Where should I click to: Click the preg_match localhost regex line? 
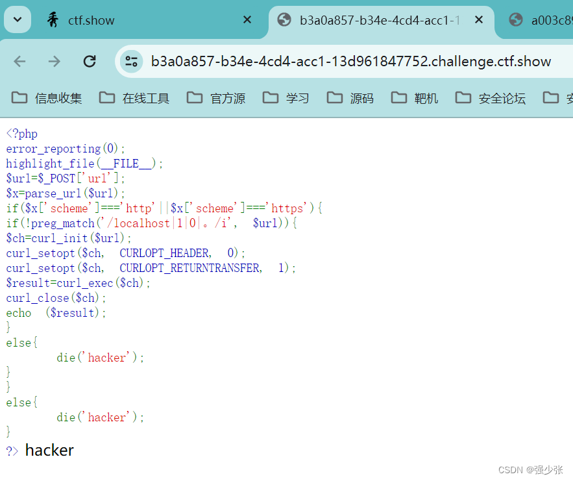pyautogui.click(x=152, y=223)
